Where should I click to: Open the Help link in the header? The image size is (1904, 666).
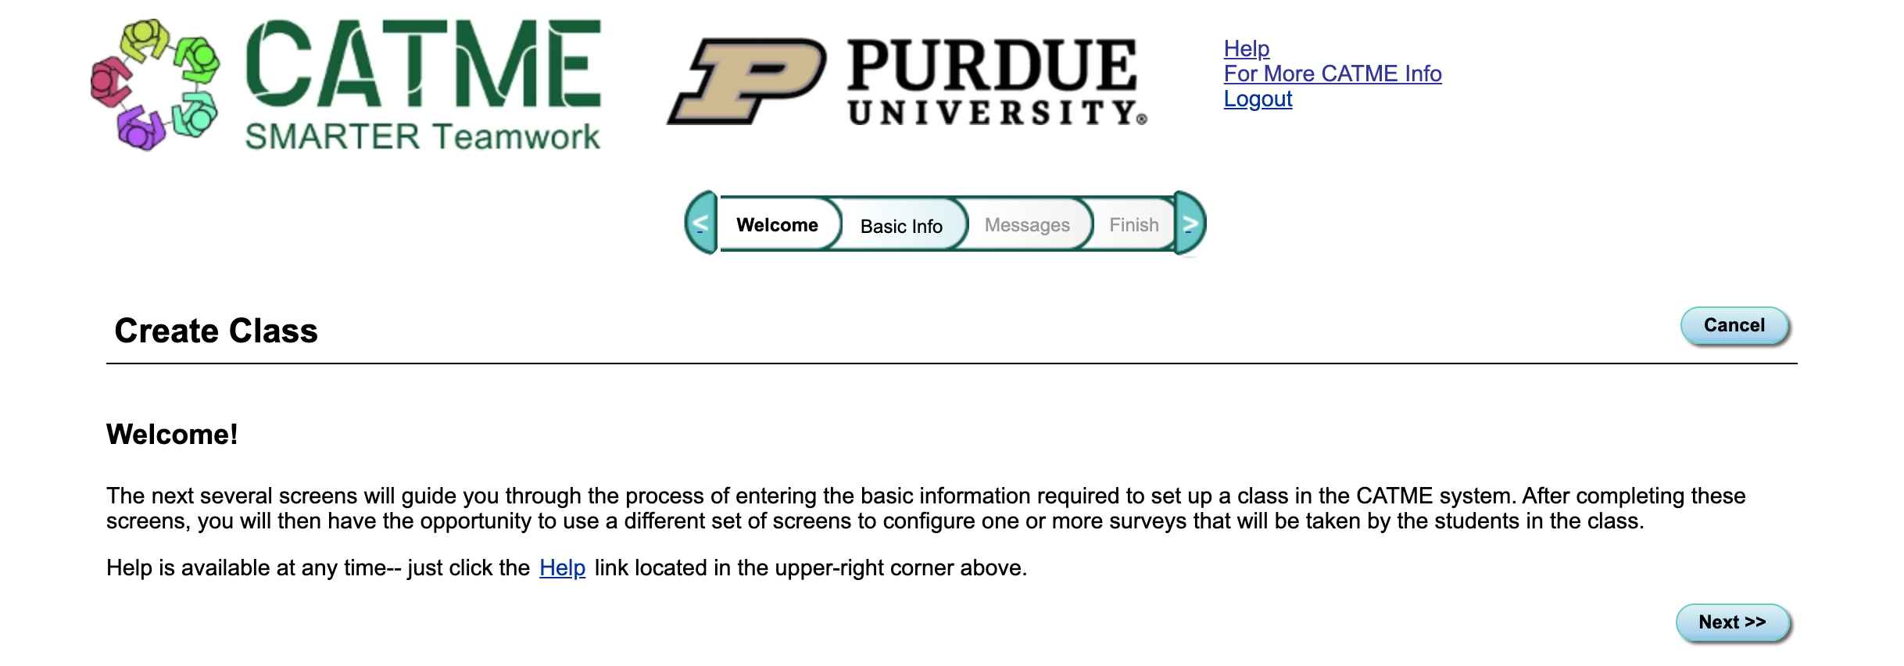click(1246, 48)
